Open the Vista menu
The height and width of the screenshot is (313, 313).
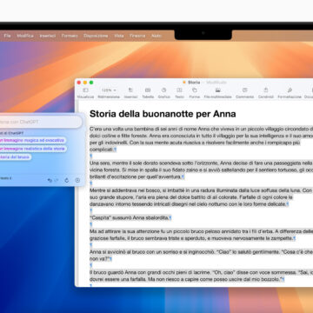click(x=119, y=36)
